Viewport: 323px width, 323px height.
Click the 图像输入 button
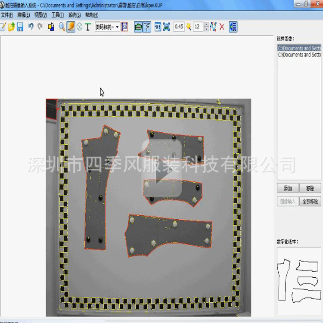(288, 202)
